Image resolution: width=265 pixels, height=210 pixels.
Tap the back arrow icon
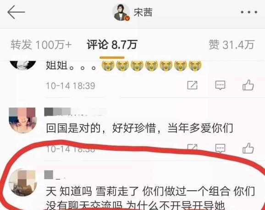point(16,12)
